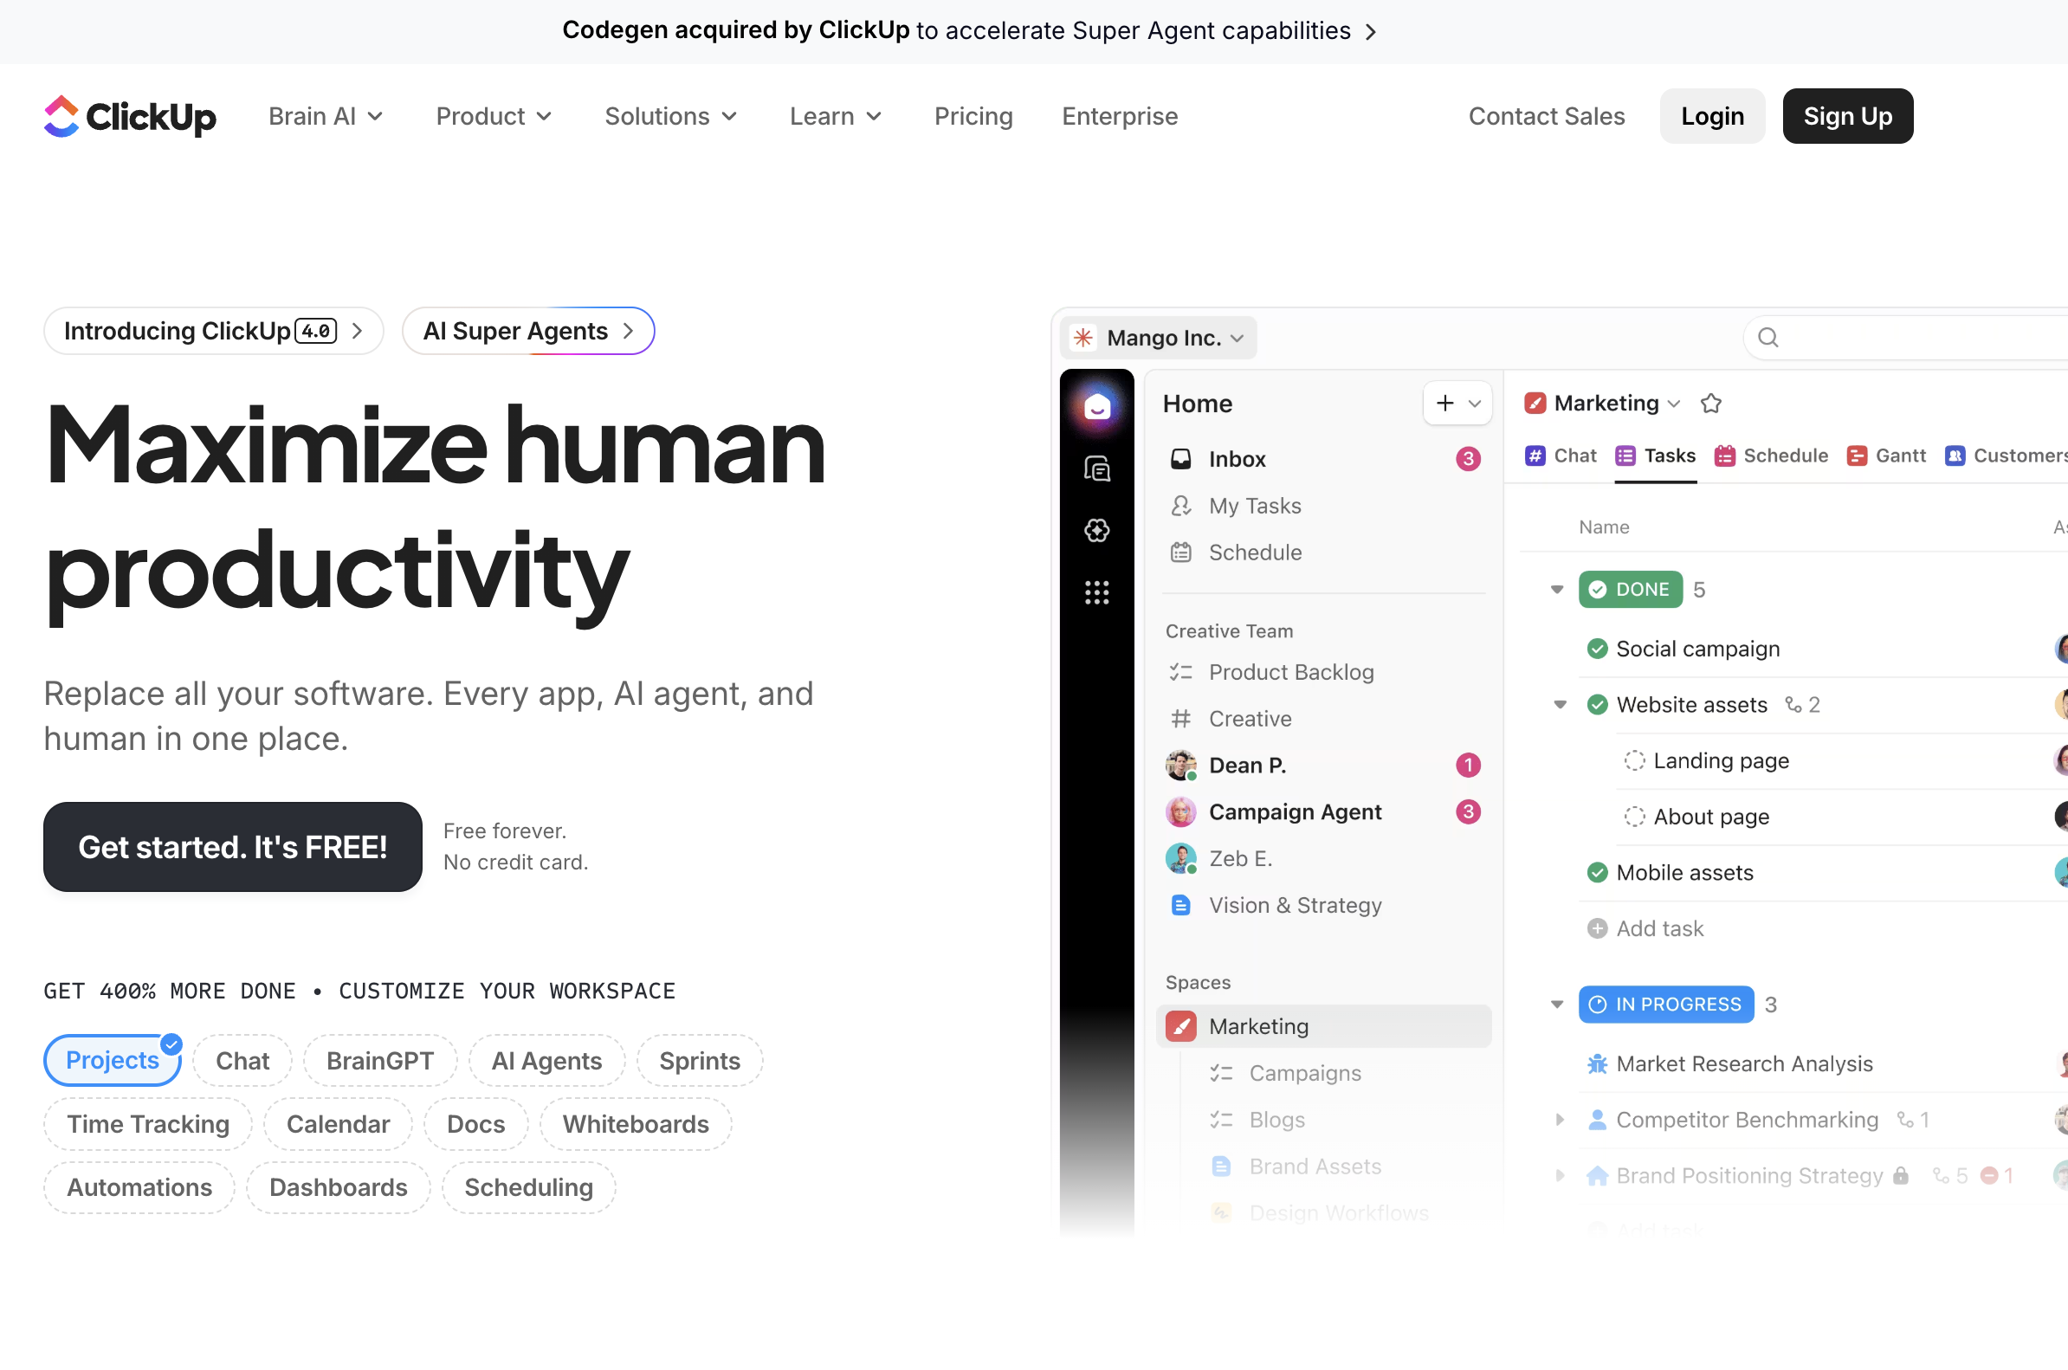Favorite Marketing with the star icon

click(x=1710, y=404)
